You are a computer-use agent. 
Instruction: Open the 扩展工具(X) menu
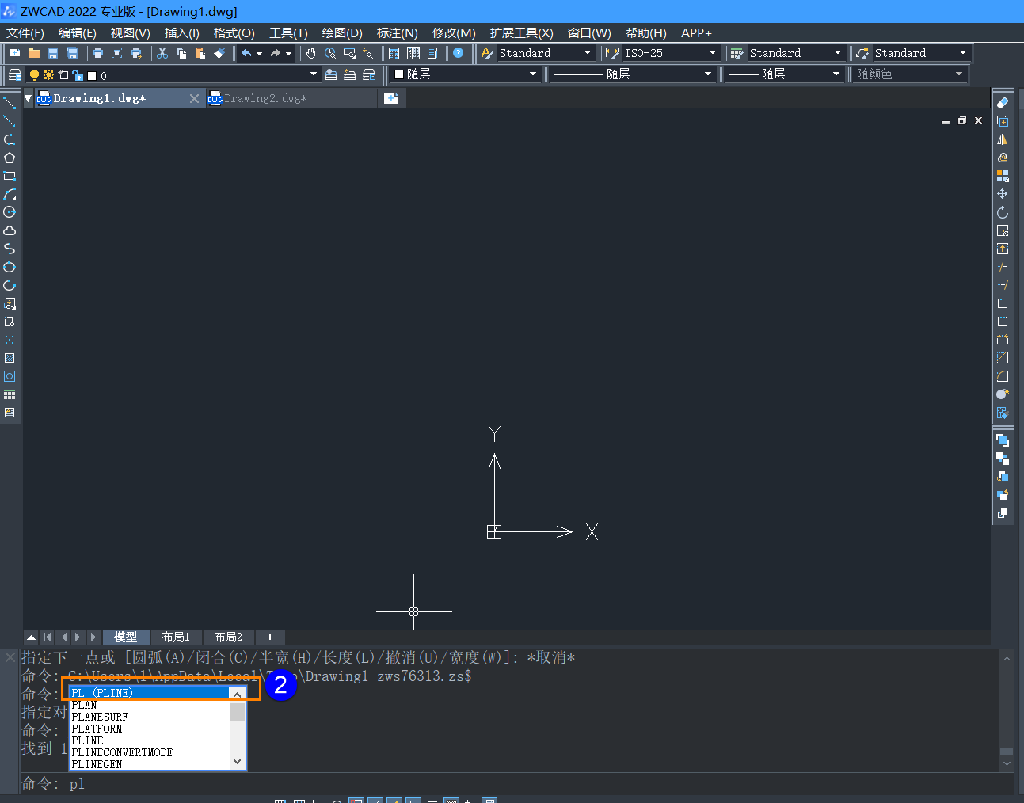click(521, 33)
